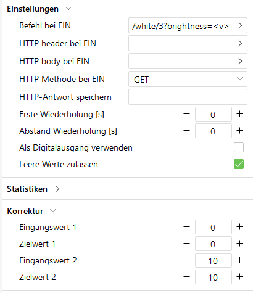
Task: Decrease Erste Wiederholung value with minus
Action: point(186,114)
